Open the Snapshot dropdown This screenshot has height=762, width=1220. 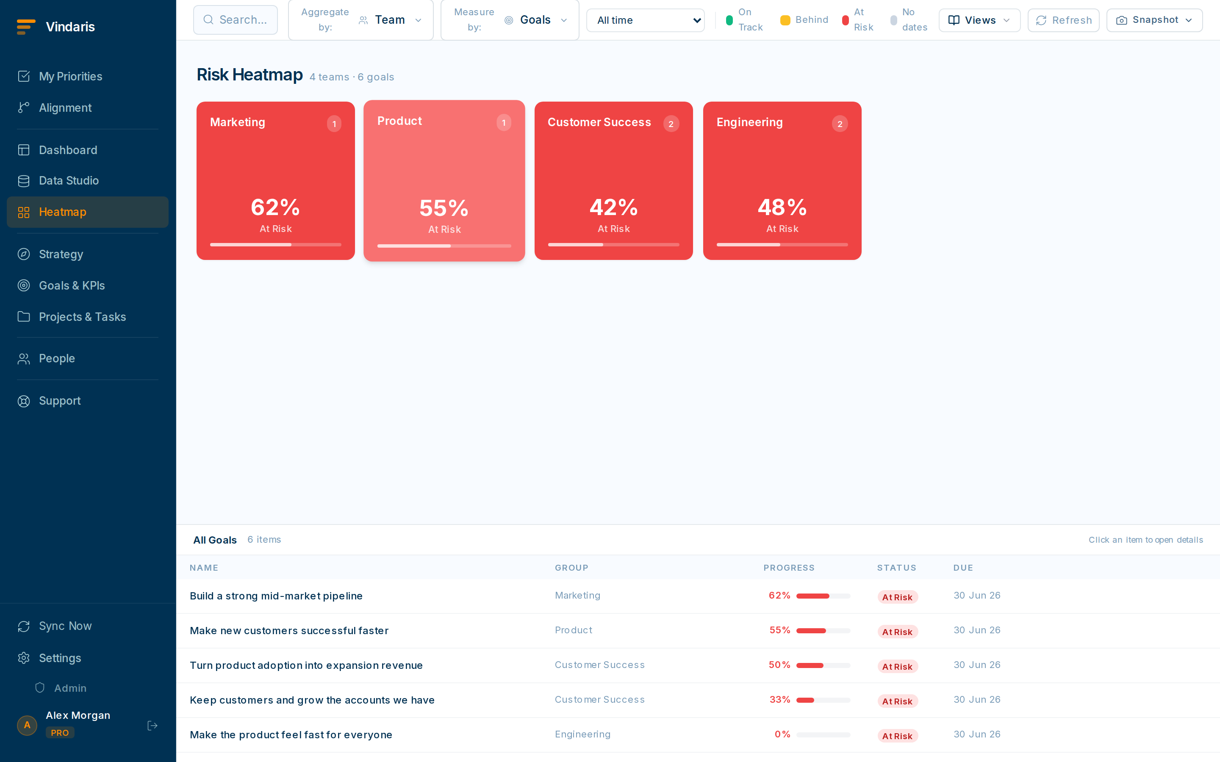[1154, 20]
